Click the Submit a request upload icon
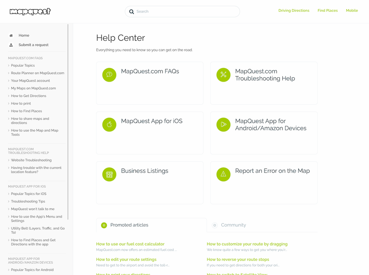 tap(11, 45)
